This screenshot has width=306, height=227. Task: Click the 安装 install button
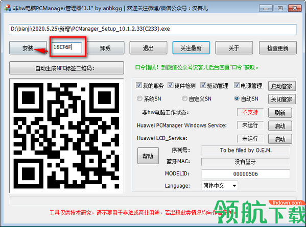pyautogui.click(x=28, y=48)
